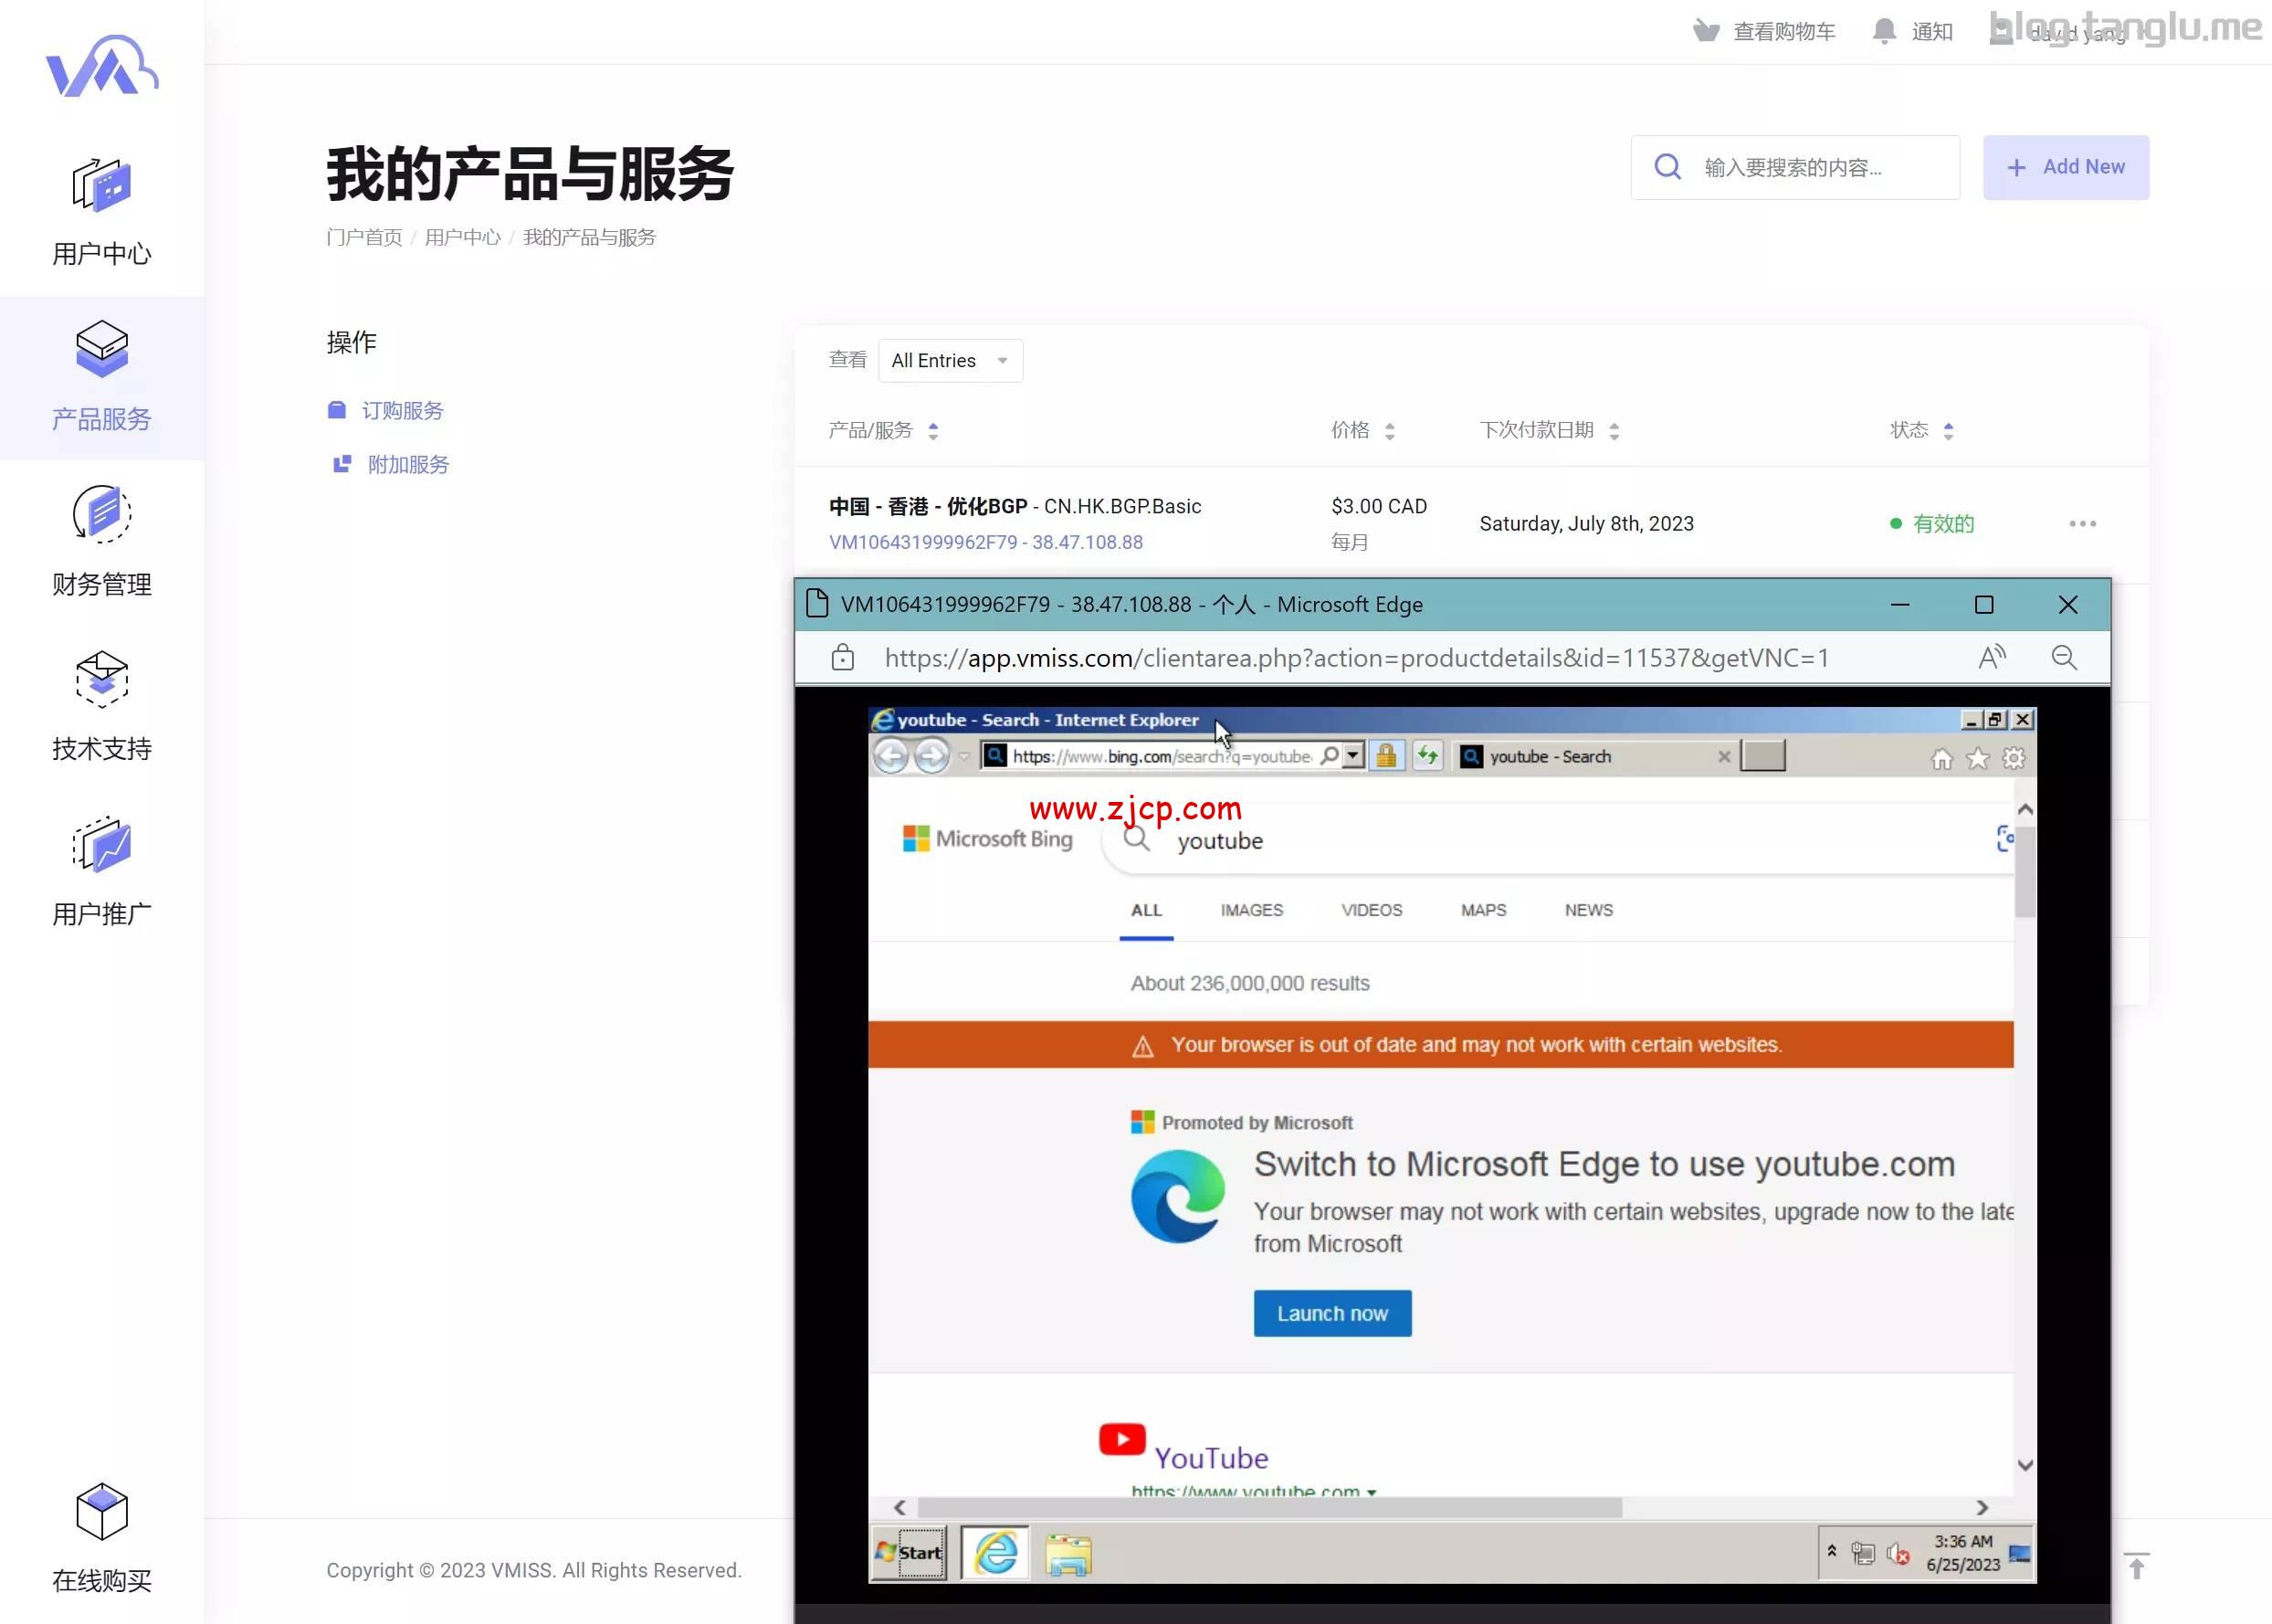Open 技术支持 sidebar section

point(102,707)
